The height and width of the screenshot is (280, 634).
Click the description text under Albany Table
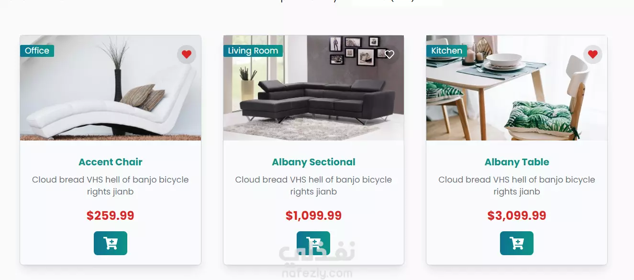pos(517,186)
